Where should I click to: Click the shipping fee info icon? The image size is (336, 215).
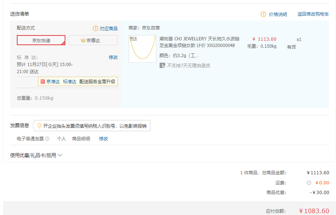pos(309,183)
